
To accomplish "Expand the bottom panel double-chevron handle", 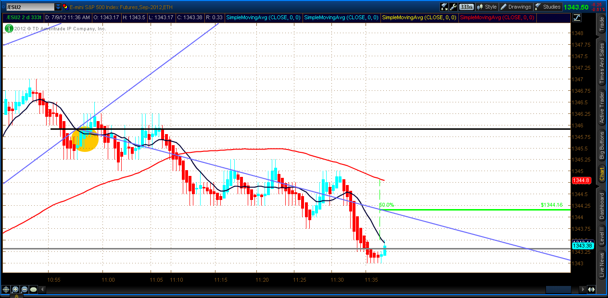I will coord(17,296).
